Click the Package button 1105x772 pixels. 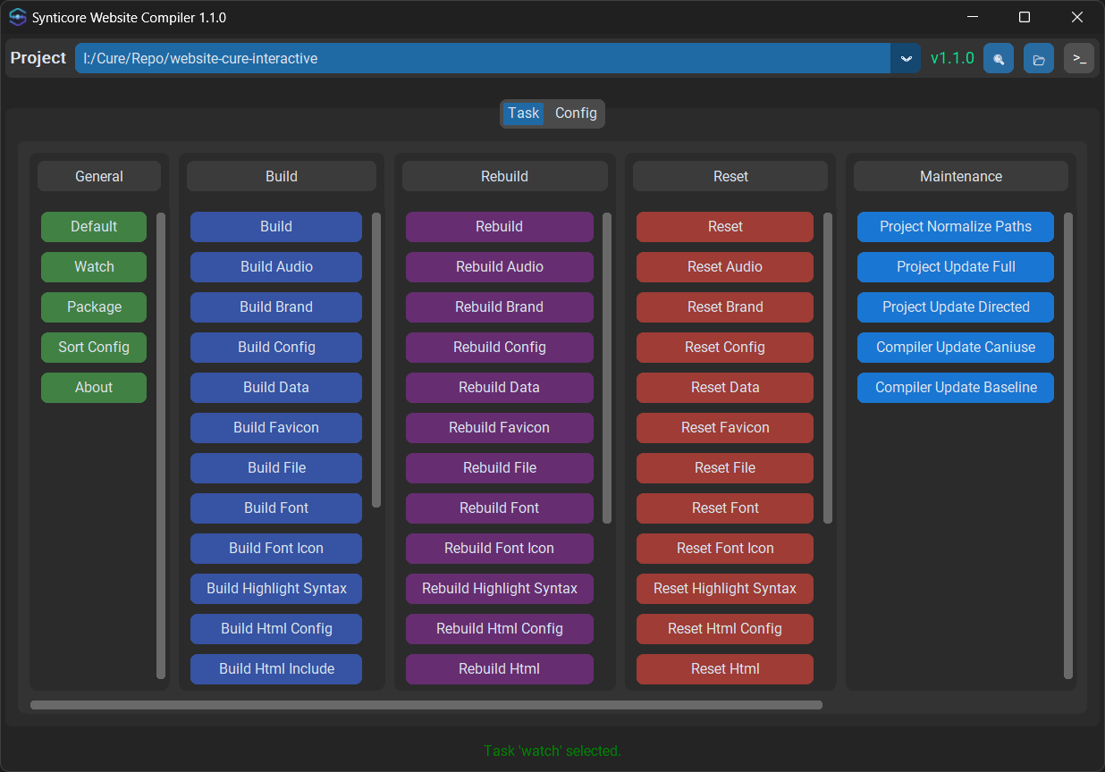tap(94, 307)
